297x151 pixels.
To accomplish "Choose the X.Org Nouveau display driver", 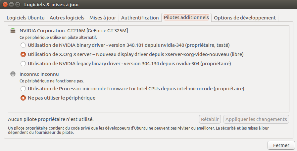I will (23, 54).
